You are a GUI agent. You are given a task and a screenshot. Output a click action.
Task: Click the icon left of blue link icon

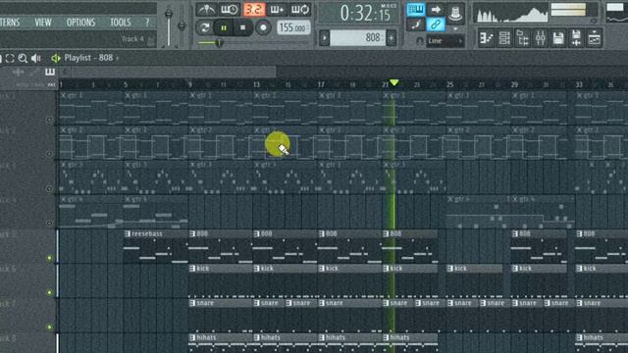tap(416, 25)
